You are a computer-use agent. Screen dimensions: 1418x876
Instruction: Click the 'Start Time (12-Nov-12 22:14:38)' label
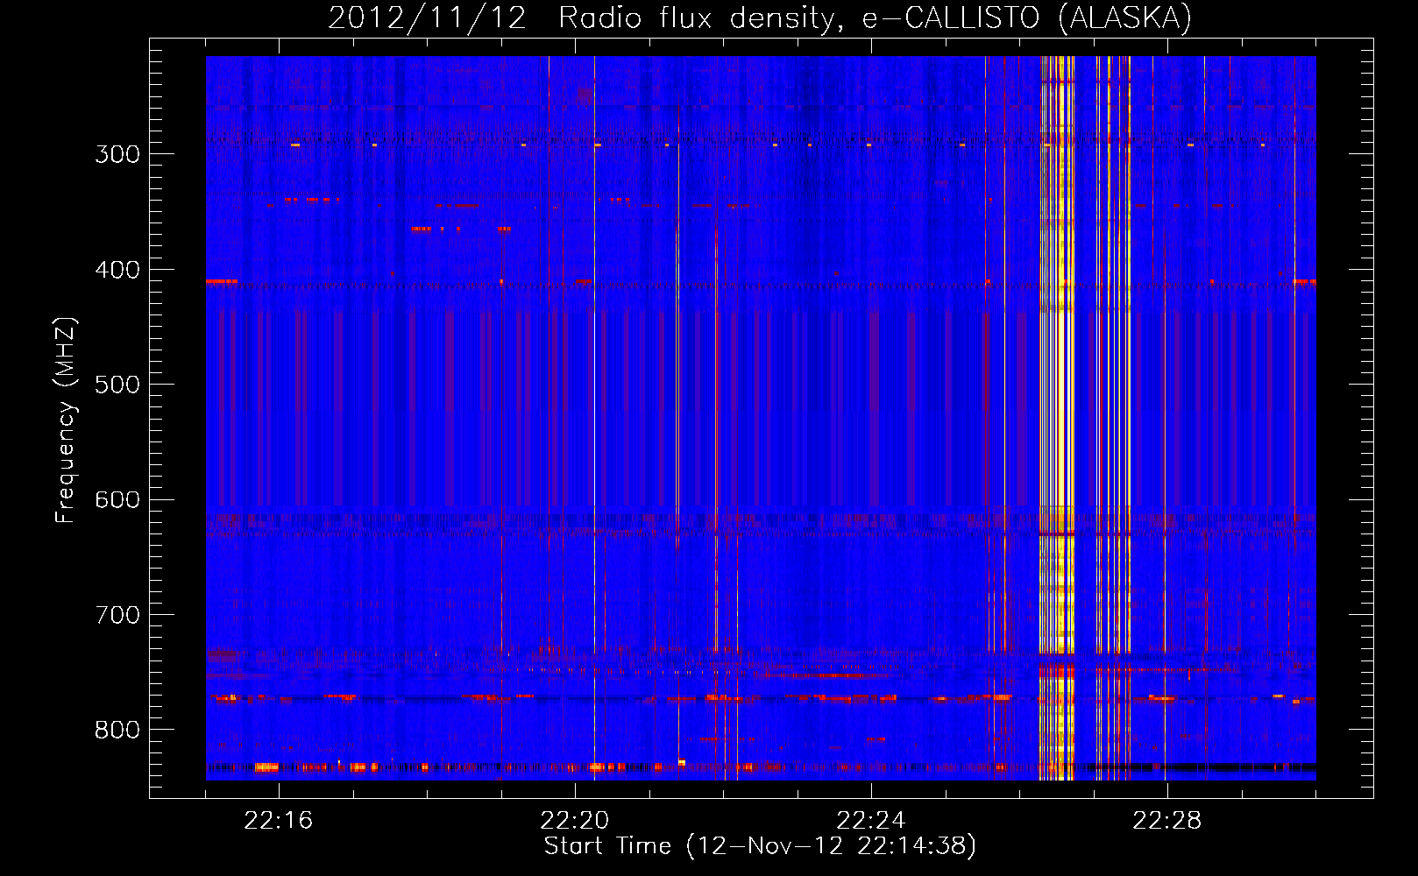pos(760,846)
